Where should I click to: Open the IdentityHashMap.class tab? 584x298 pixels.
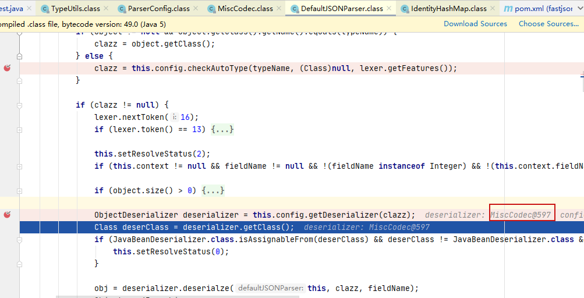click(x=448, y=8)
